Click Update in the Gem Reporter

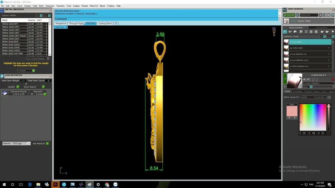tap(13, 87)
